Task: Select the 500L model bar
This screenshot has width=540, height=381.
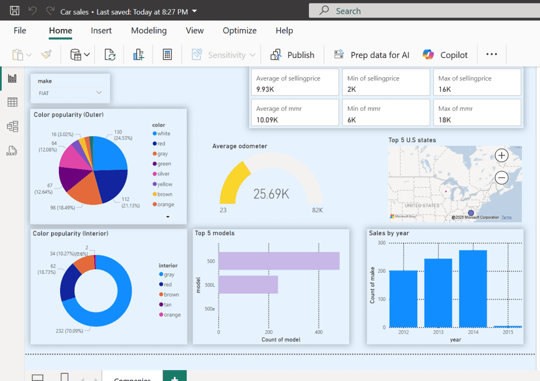Action: click(x=248, y=285)
